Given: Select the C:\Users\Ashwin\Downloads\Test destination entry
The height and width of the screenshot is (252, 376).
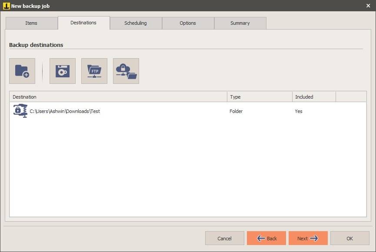Looking at the screenshot, I should click(64, 111).
